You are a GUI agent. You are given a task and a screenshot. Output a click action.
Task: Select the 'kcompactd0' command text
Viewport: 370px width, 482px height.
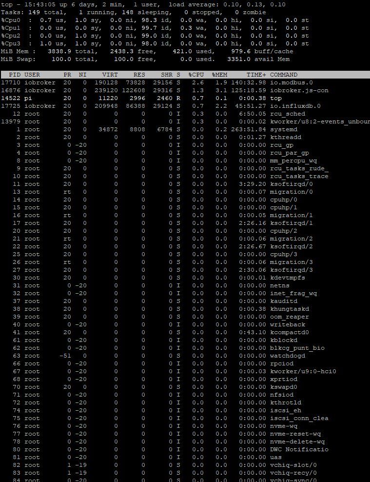pyautogui.click(x=290, y=332)
